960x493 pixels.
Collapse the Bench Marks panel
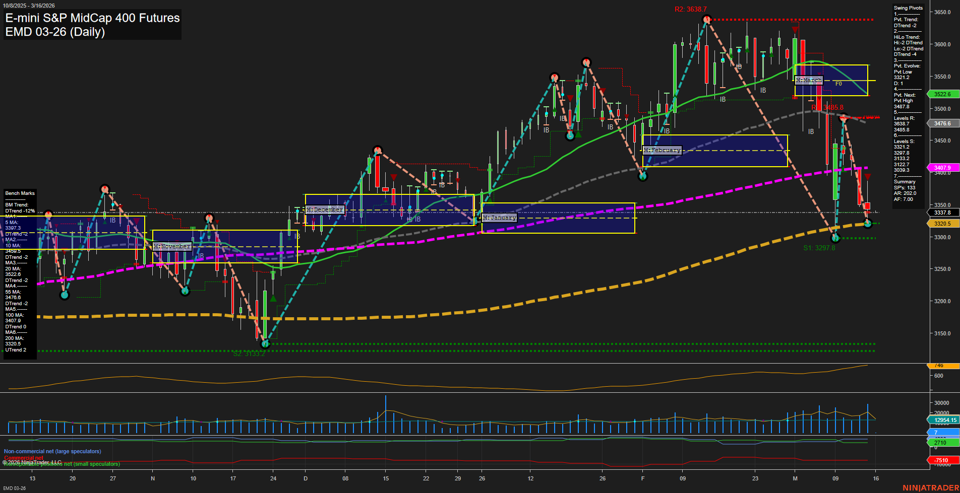(x=20, y=193)
